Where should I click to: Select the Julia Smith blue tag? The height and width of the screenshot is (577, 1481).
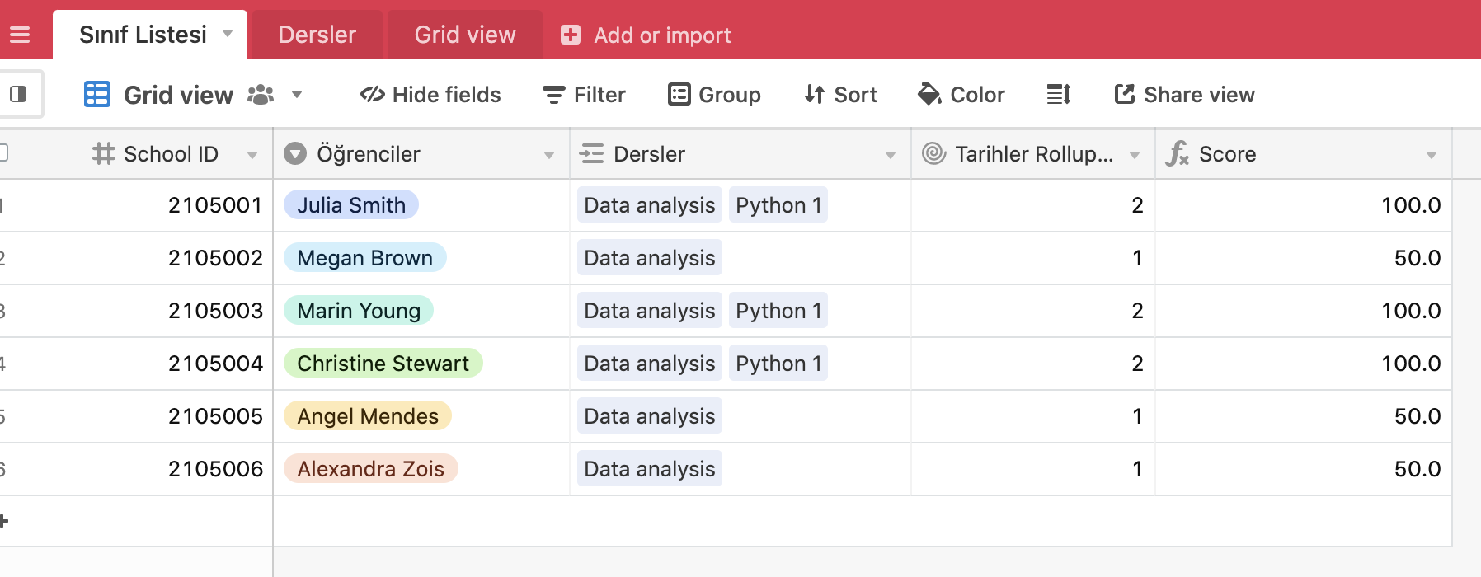point(351,204)
